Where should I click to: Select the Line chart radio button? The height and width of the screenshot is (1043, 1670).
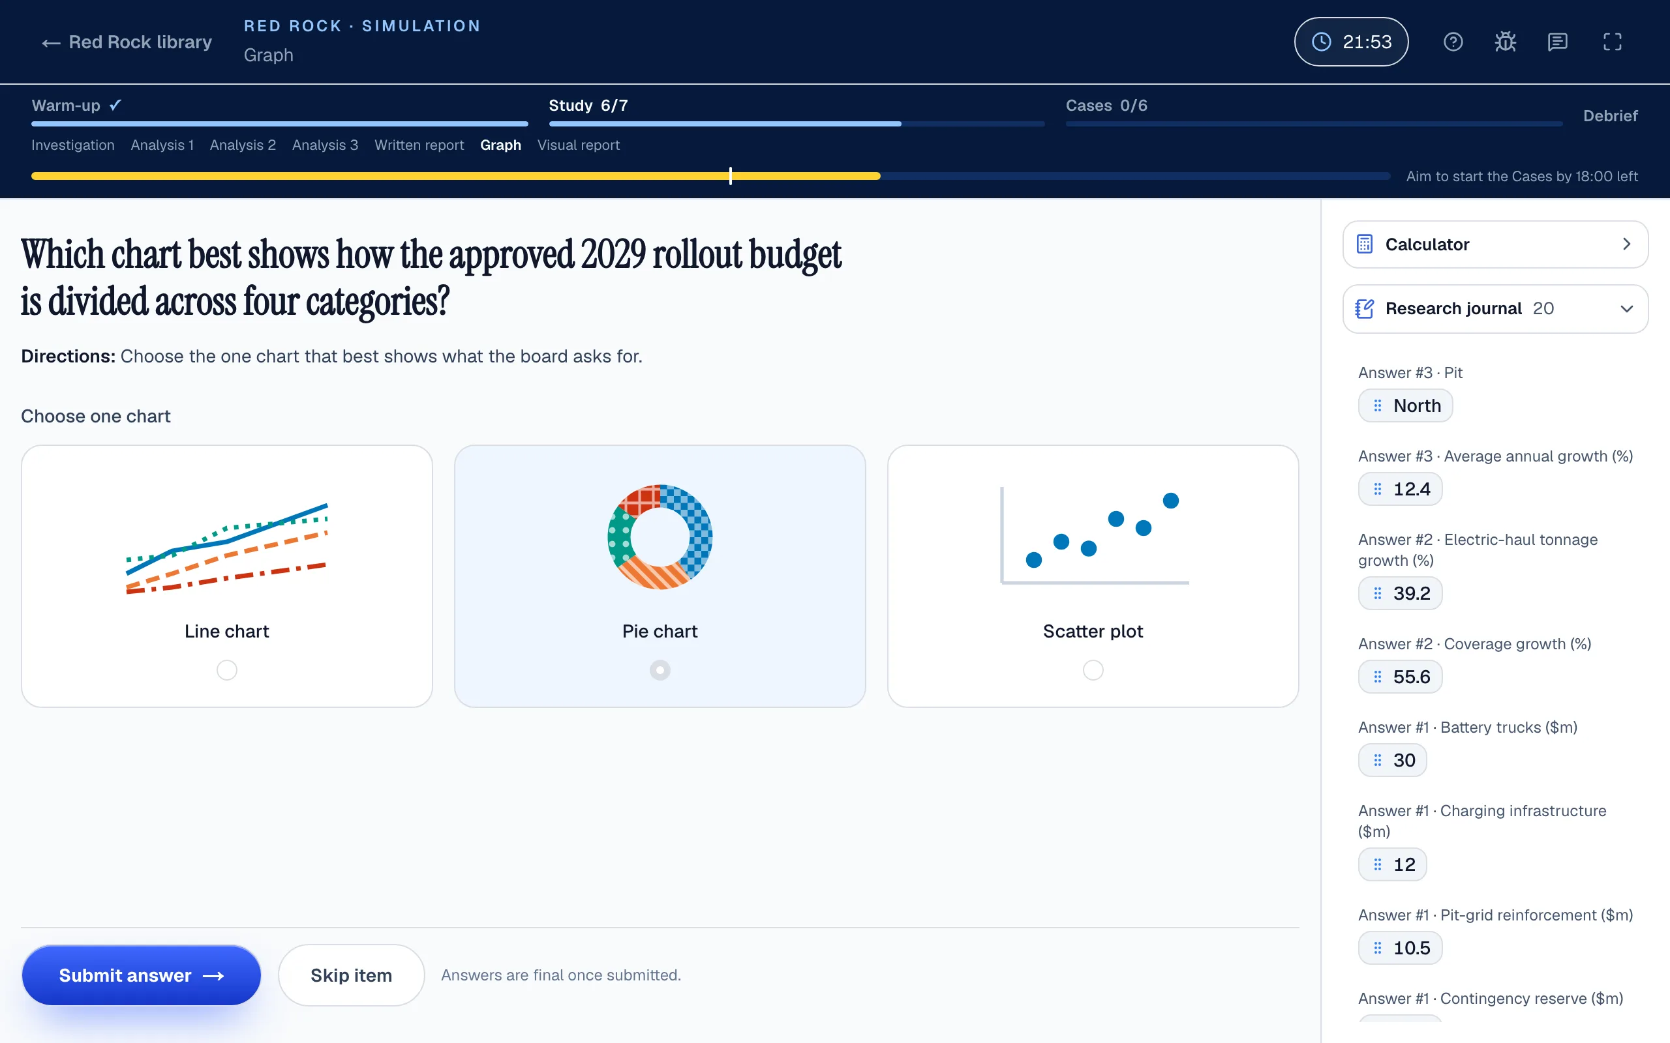tap(226, 670)
